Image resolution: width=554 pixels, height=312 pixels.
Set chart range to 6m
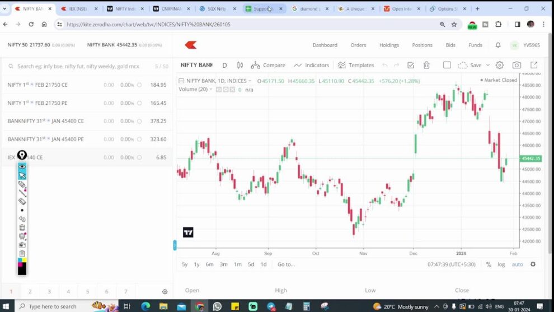click(209, 264)
